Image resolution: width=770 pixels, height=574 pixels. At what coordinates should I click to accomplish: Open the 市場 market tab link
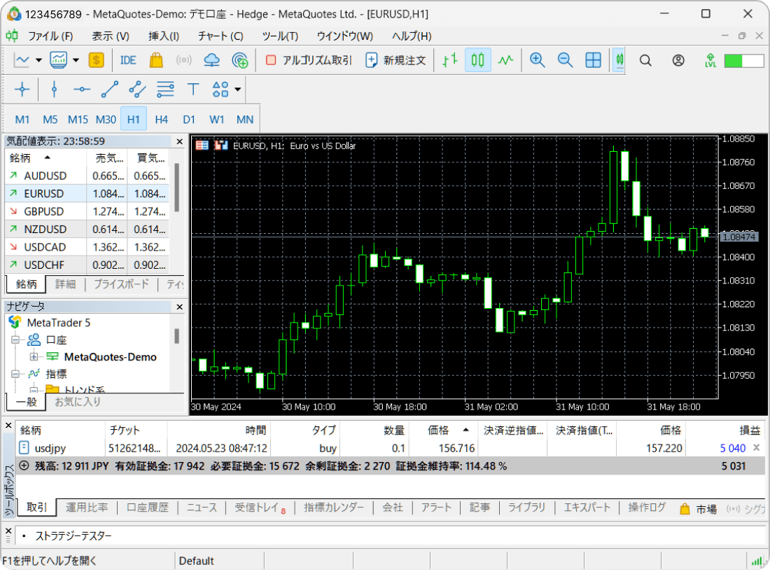(x=699, y=509)
